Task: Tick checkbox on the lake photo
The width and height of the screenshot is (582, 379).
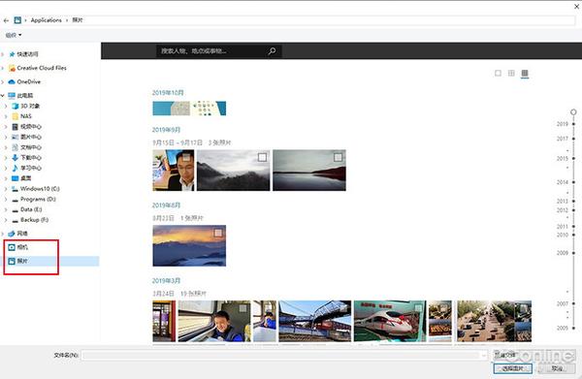Action: coord(338,158)
